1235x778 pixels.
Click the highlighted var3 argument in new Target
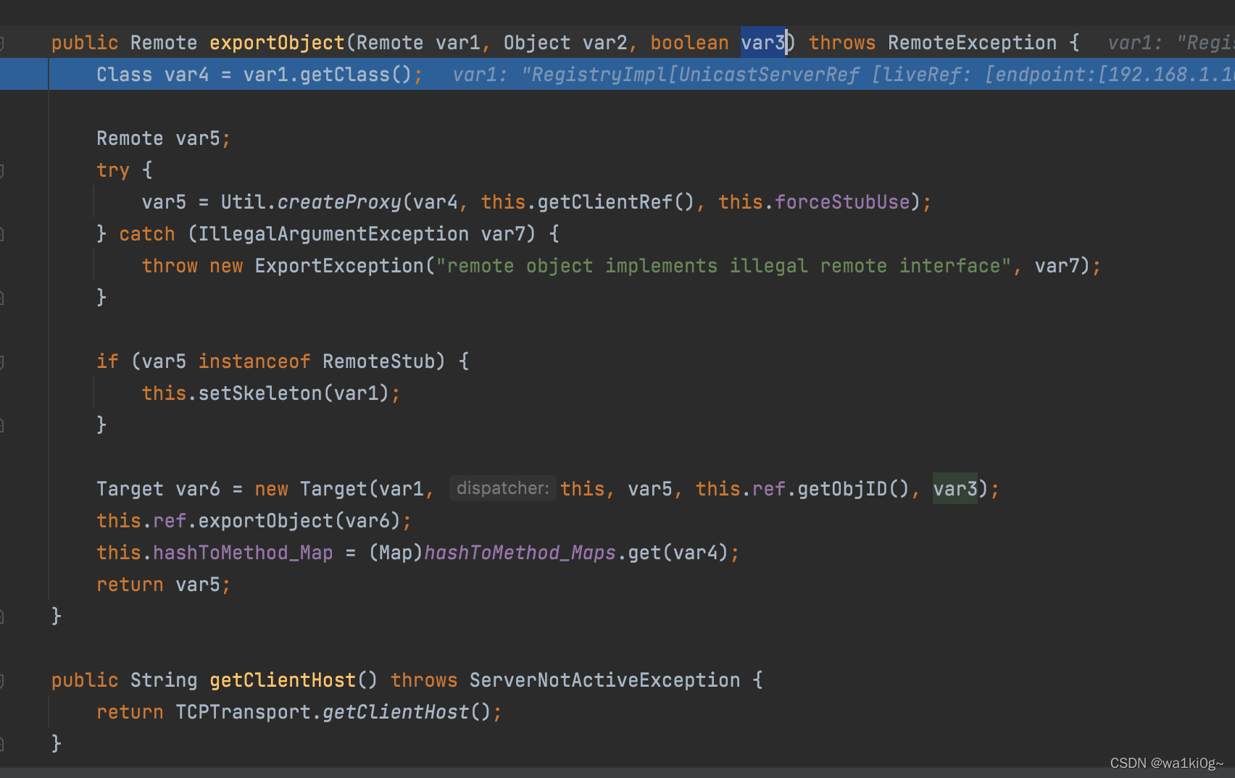tap(955, 489)
